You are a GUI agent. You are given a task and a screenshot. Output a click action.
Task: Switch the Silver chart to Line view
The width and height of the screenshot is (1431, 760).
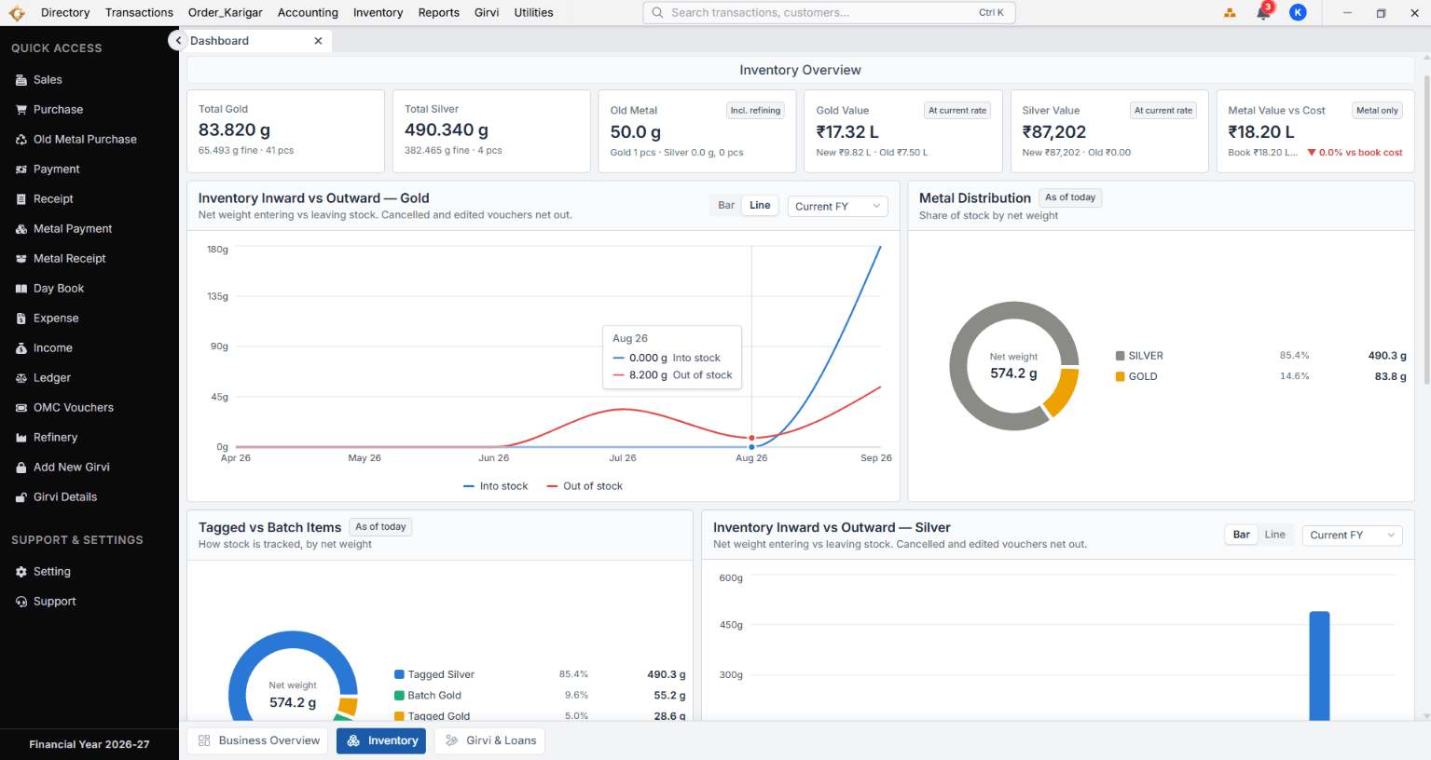coord(1275,535)
